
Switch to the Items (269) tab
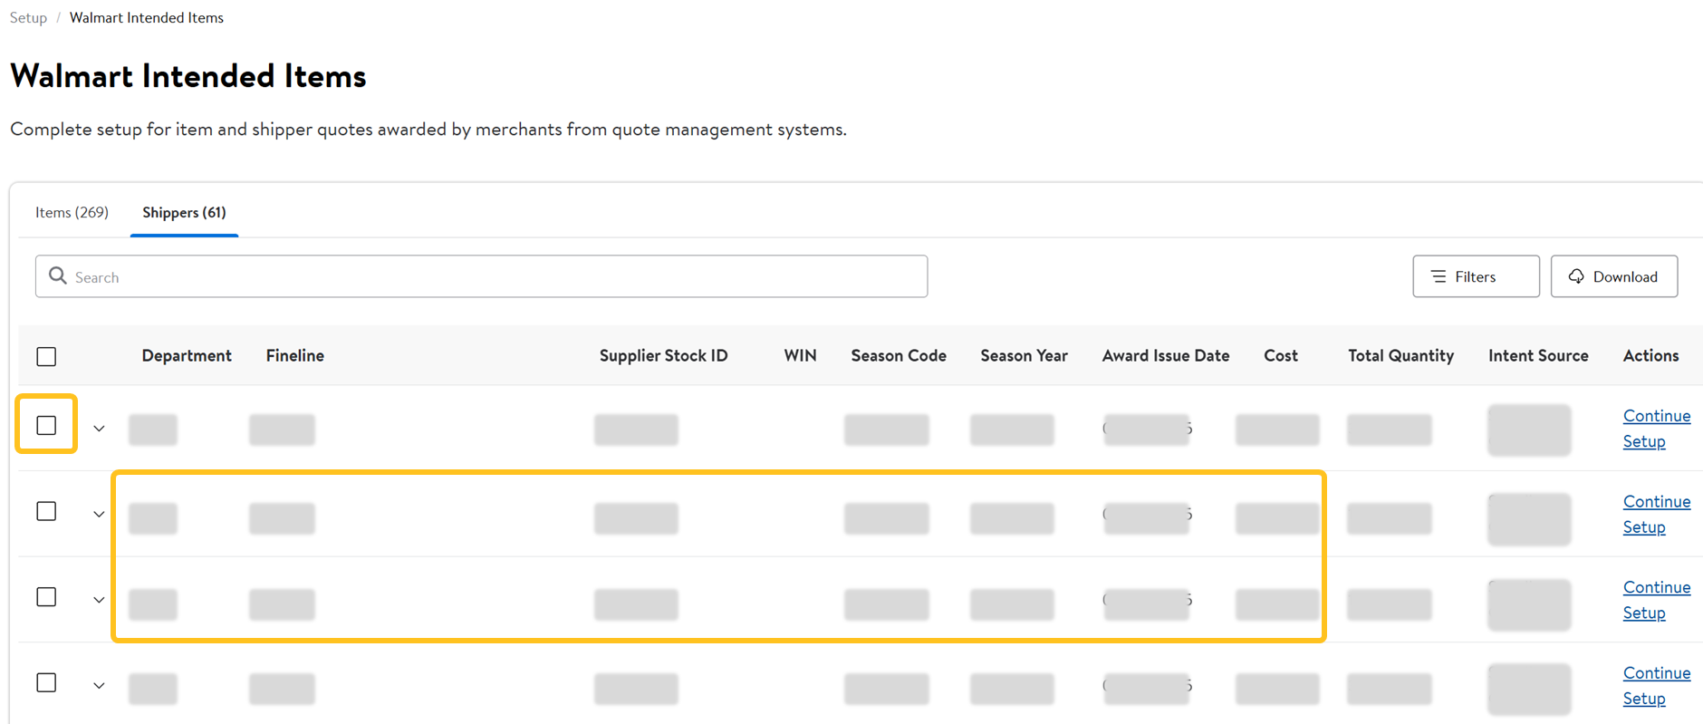(72, 212)
